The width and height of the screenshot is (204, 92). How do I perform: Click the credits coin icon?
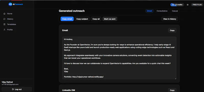point(173,5)
